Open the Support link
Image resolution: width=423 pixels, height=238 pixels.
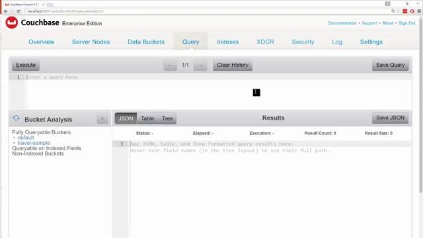click(369, 23)
